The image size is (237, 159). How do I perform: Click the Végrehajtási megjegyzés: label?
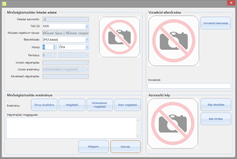(x=22, y=115)
